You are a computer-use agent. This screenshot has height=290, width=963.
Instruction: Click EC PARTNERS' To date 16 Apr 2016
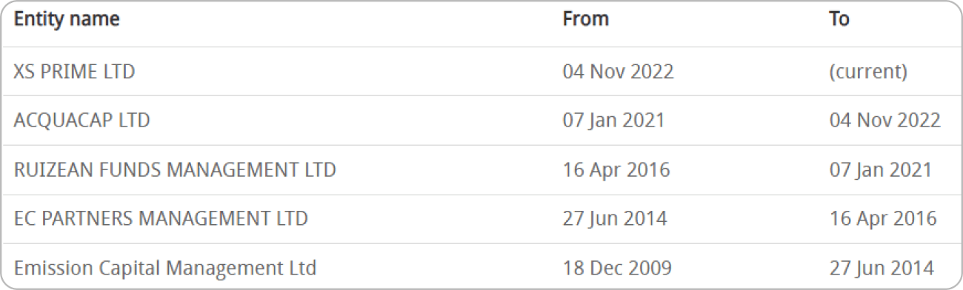[883, 219]
